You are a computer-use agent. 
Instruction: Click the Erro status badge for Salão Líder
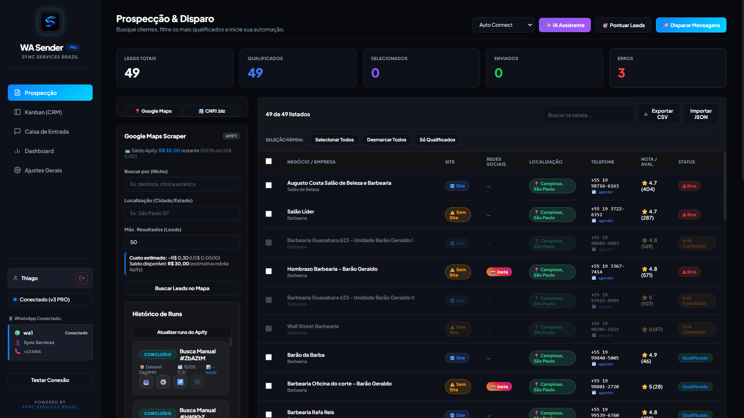(689, 215)
